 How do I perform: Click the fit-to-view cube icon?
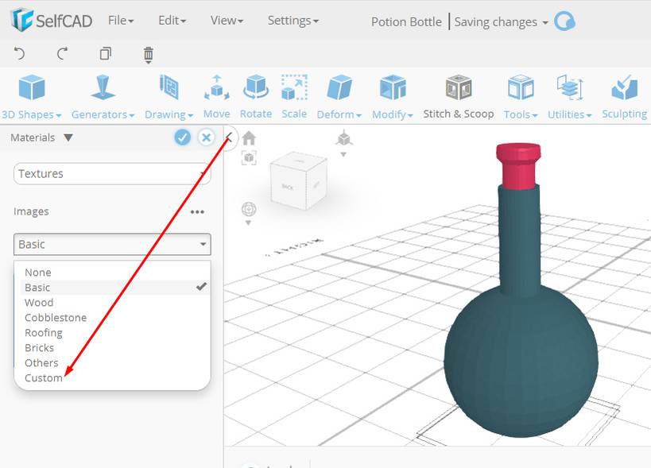[x=249, y=157]
